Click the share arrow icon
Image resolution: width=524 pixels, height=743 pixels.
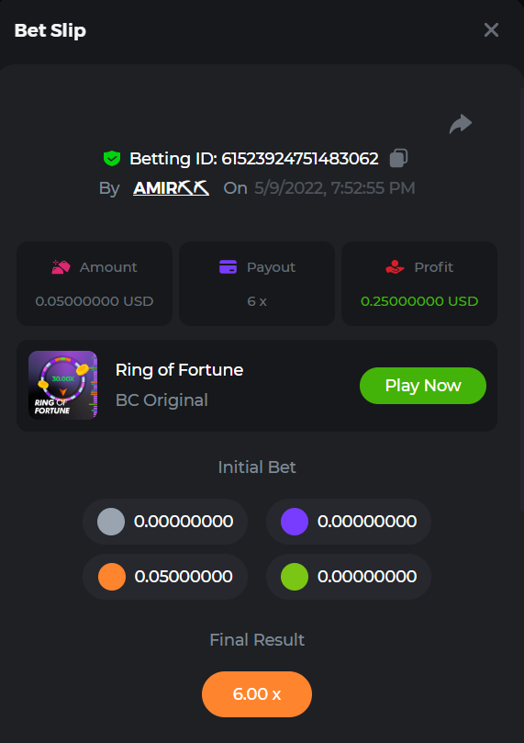pos(461,124)
